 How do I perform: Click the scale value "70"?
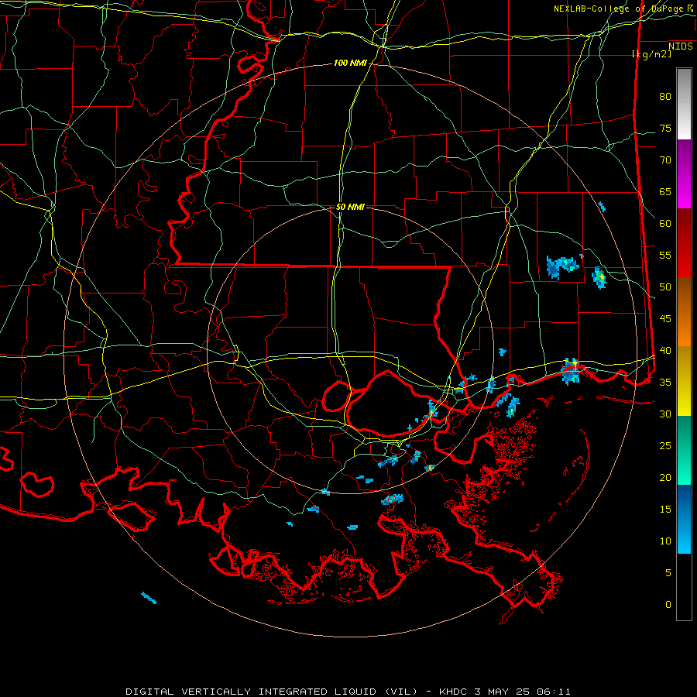pos(665,160)
